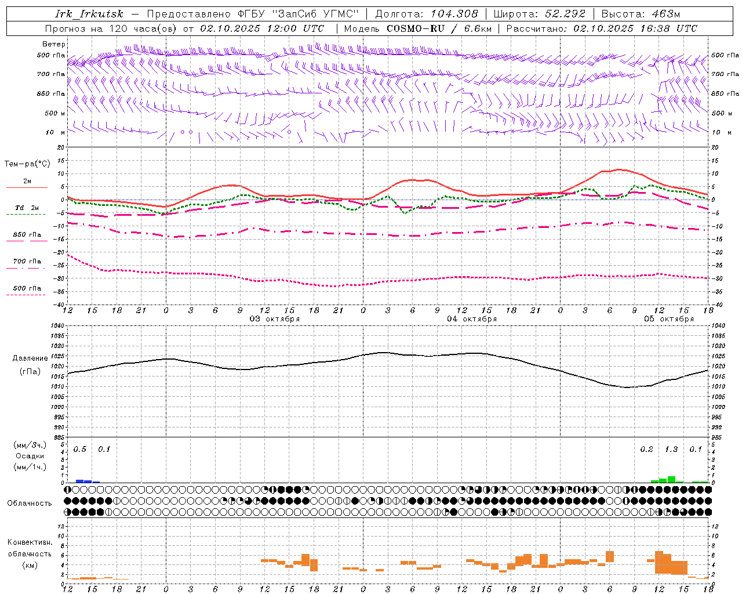Click the model name COSMO-RU / 6.6км
The image size is (742, 594).
coord(439,28)
